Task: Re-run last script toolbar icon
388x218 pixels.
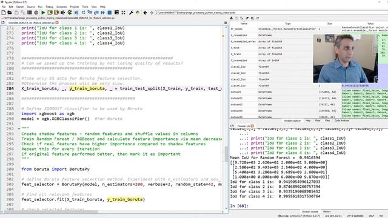Action: click(x=70, y=13)
